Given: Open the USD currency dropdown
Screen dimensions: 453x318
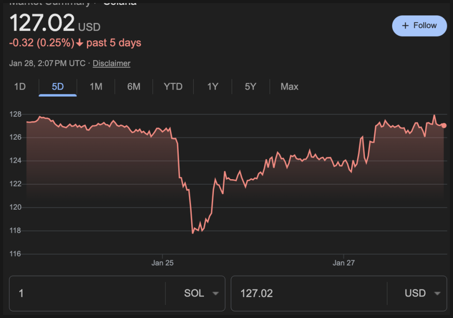Looking at the screenshot, I should tap(423, 294).
